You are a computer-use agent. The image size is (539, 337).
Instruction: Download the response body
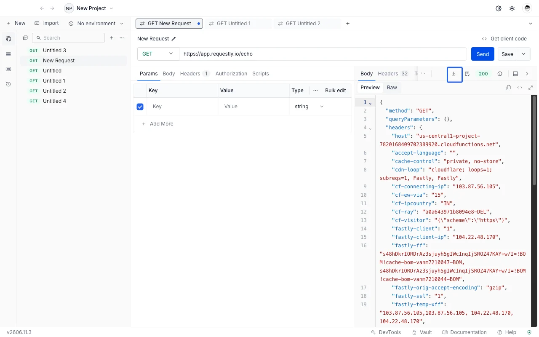pyautogui.click(x=454, y=74)
